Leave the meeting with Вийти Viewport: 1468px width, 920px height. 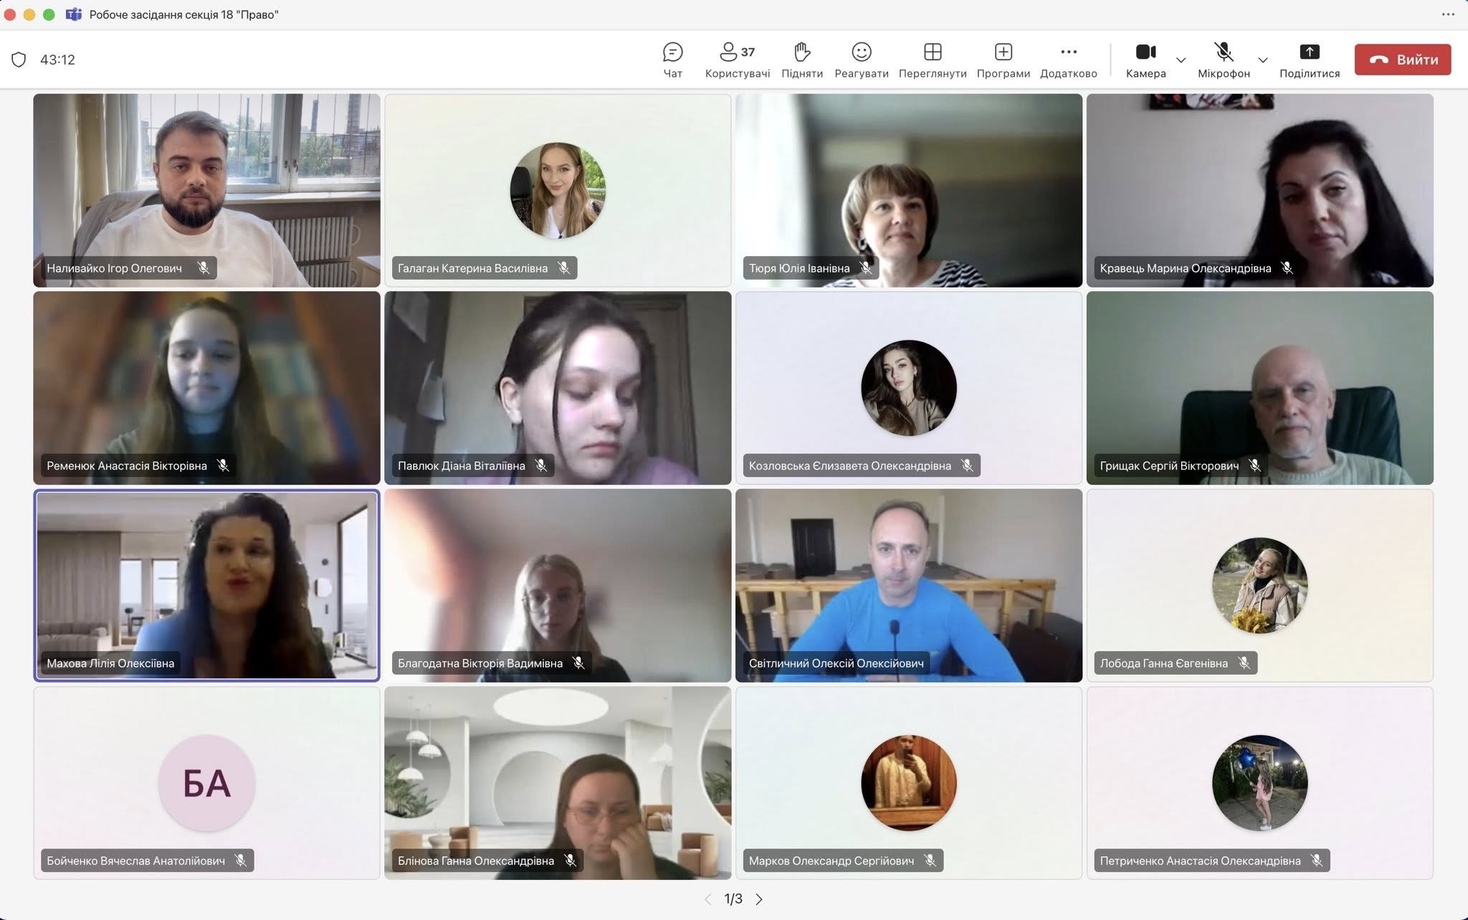click(1403, 60)
